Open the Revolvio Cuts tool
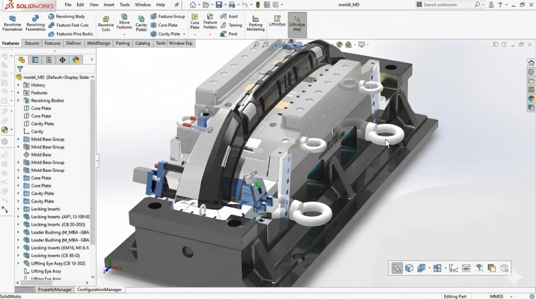Viewport: 536px width, 299px height. [106, 23]
